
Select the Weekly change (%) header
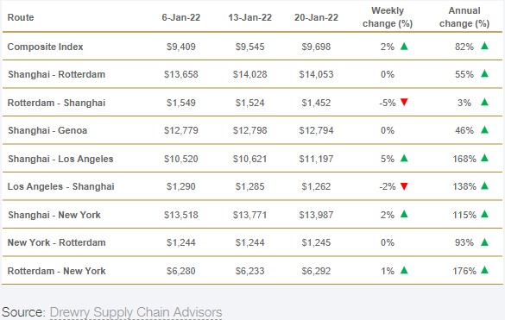pyautogui.click(x=388, y=17)
